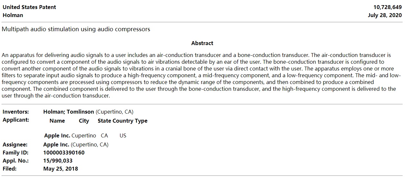Click the Applicant label
This screenshot has height=177, width=405.
(x=16, y=120)
